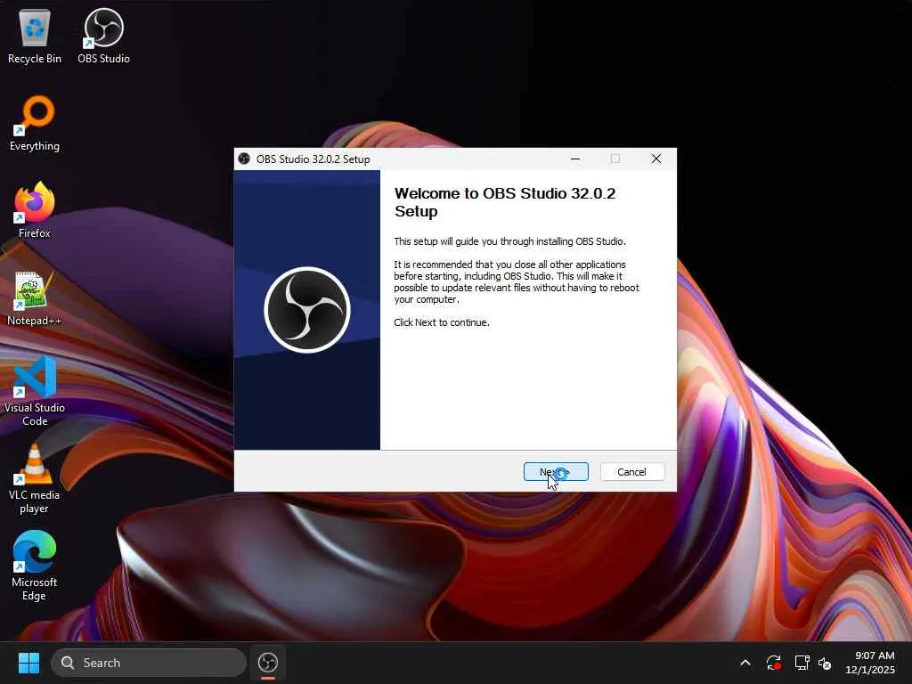Click the Next button in OBS Setup
The image size is (912, 684).
(x=556, y=472)
